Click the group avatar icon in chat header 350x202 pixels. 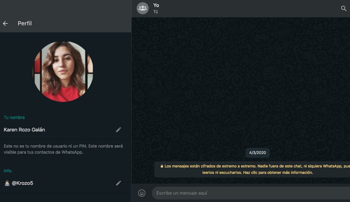143,8
